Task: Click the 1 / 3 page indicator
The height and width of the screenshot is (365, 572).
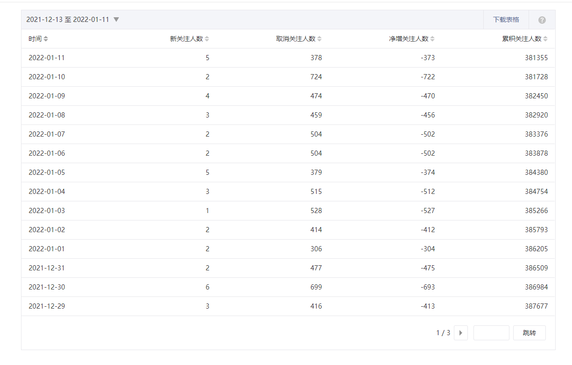Action: [x=443, y=333]
